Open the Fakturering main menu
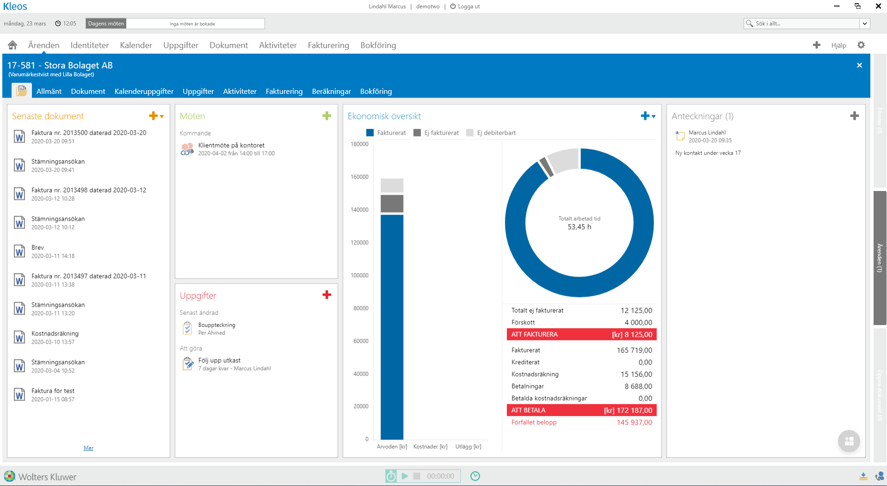The width and height of the screenshot is (887, 486). 328,45
